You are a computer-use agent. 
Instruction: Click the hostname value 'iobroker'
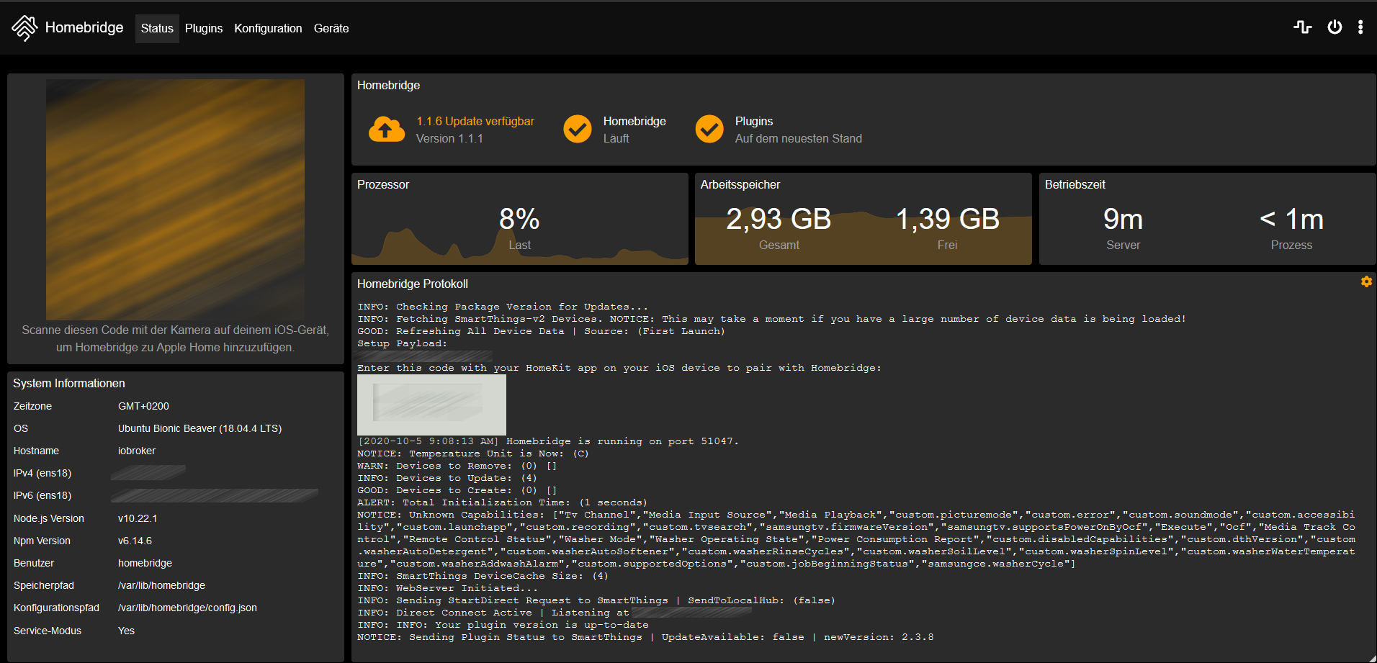coord(137,451)
